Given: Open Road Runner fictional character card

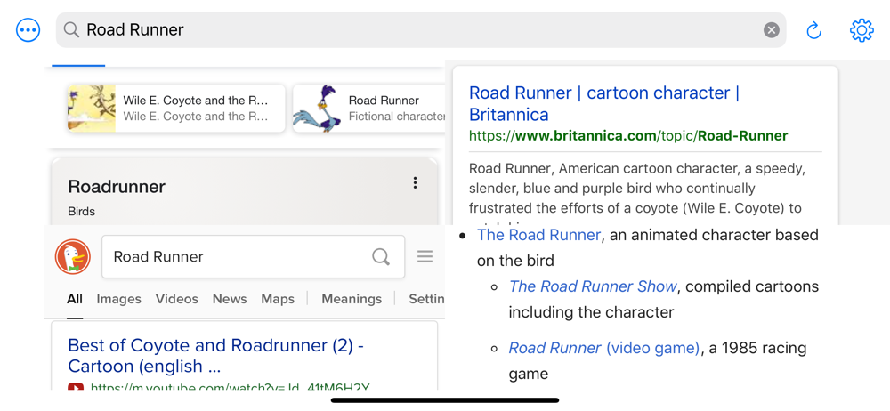Looking at the screenshot, I should pos(369,109).
